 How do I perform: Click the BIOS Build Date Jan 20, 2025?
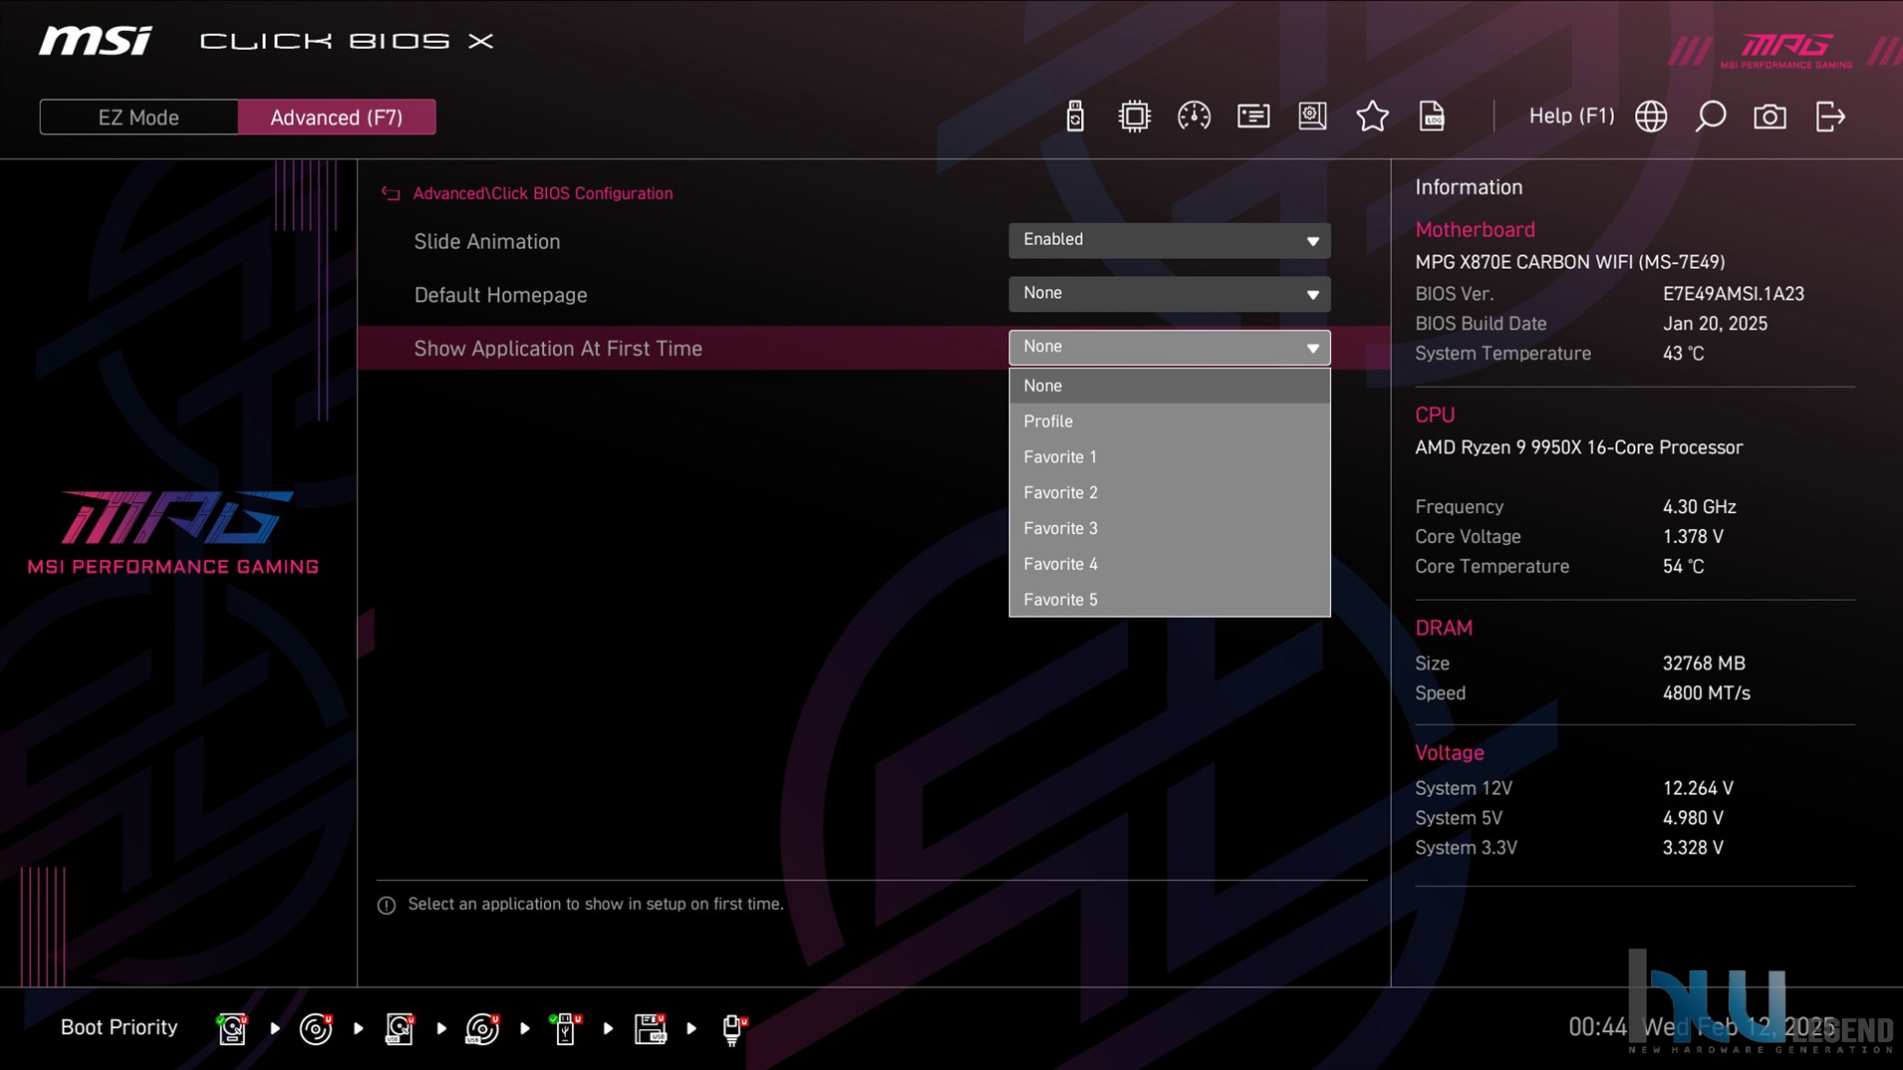click(x=1715, y=324)
